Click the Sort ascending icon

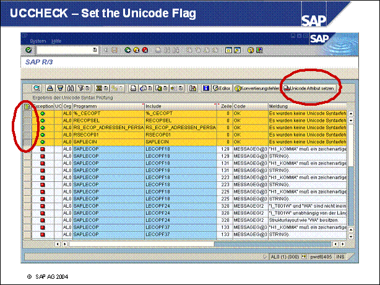(51, 88)
